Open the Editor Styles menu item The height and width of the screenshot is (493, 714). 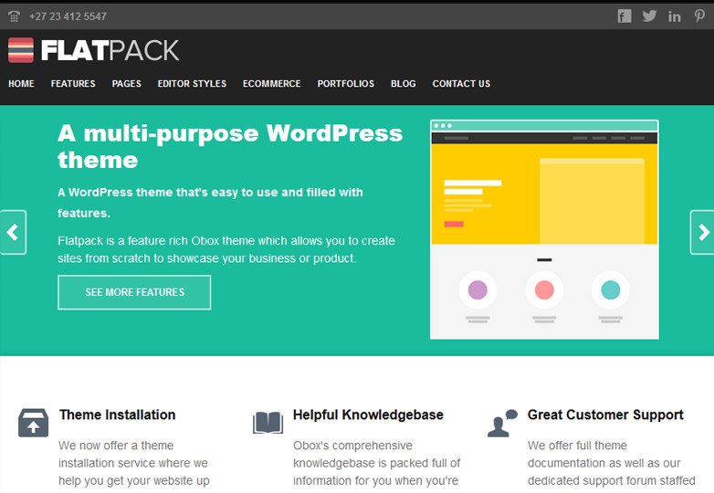(x=192, y=84)
